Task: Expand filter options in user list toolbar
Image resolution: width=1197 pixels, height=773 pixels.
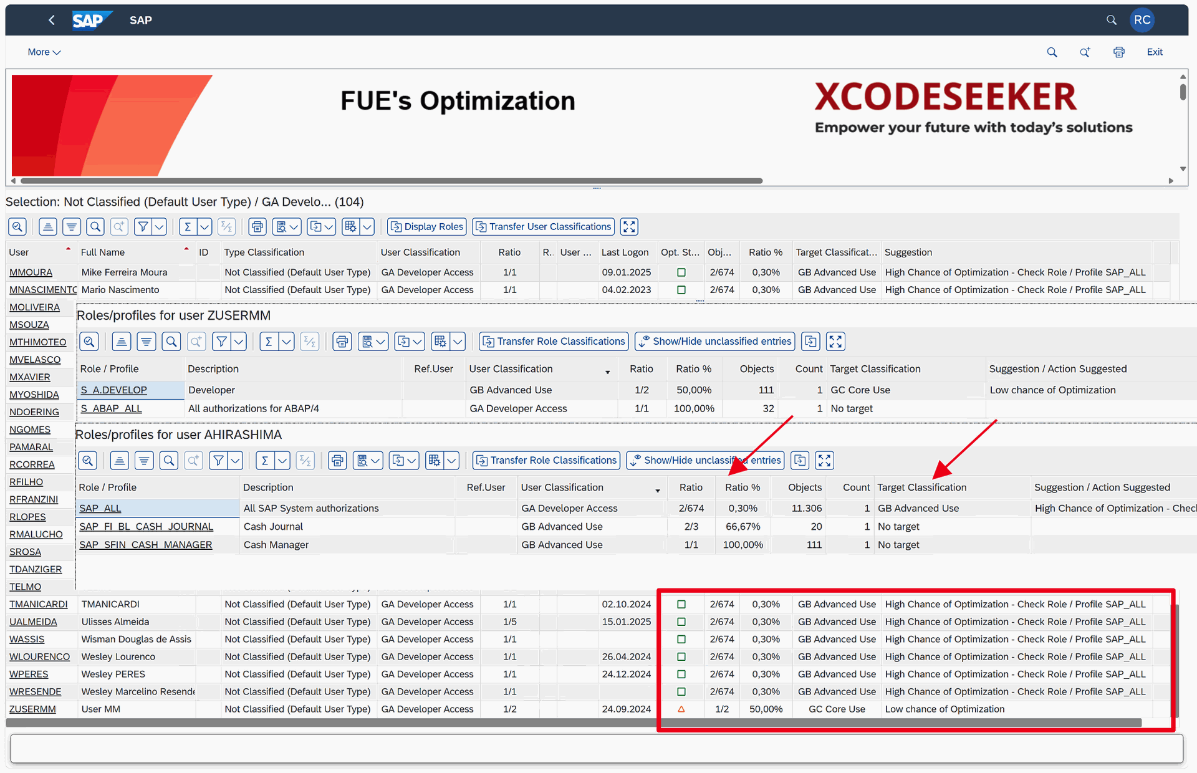Action: pos(160,227)
